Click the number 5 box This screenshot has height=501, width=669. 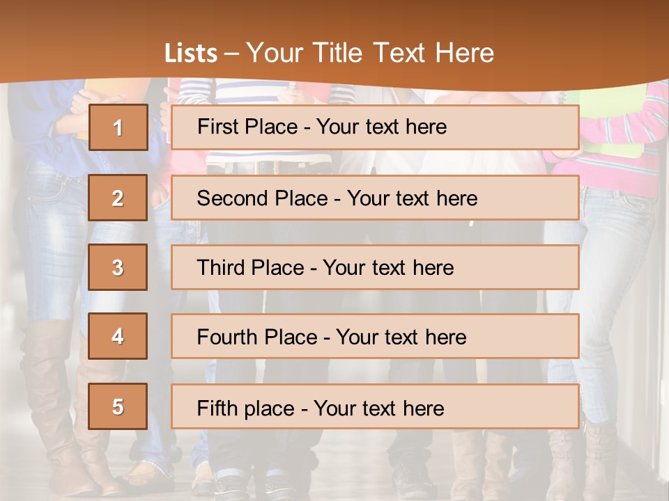pyautogui.click(x=118, y=406)
